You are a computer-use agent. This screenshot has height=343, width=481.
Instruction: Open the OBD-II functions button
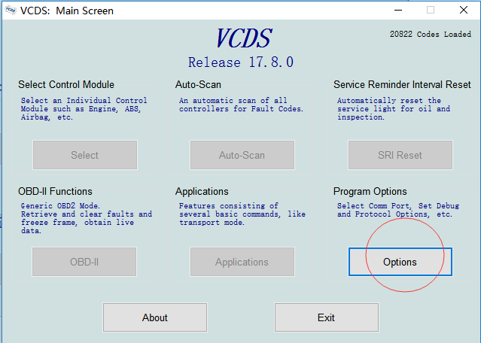[84, 262]
